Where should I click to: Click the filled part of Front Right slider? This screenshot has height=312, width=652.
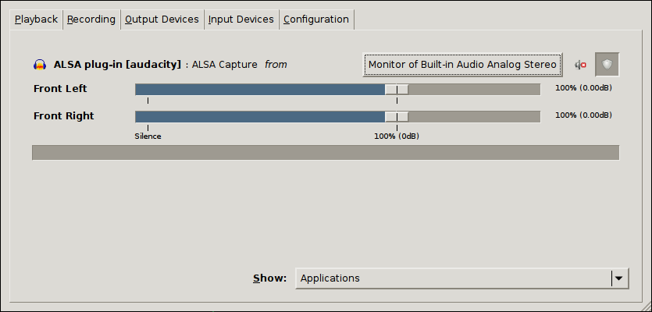click(258, 117)
